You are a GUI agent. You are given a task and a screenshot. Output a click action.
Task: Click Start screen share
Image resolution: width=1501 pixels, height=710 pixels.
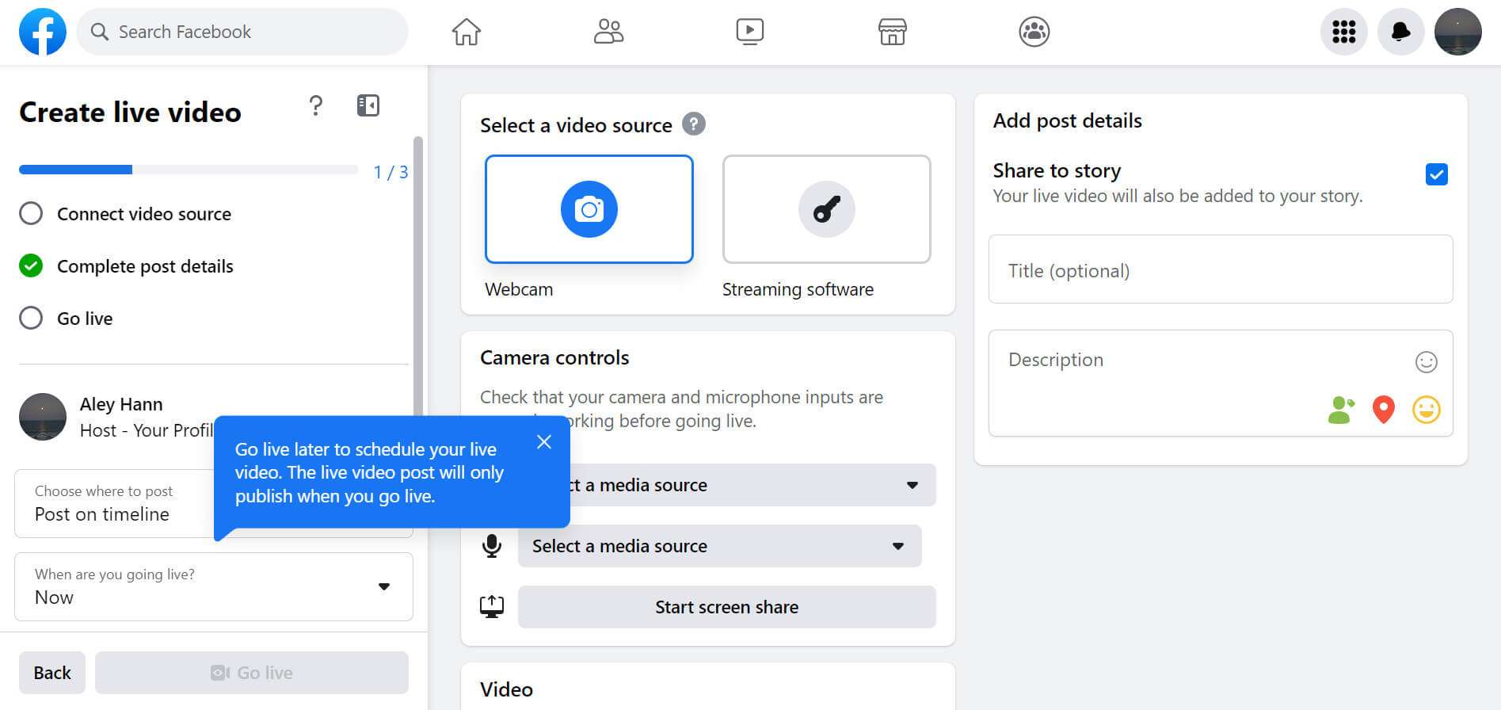[727, 607]
